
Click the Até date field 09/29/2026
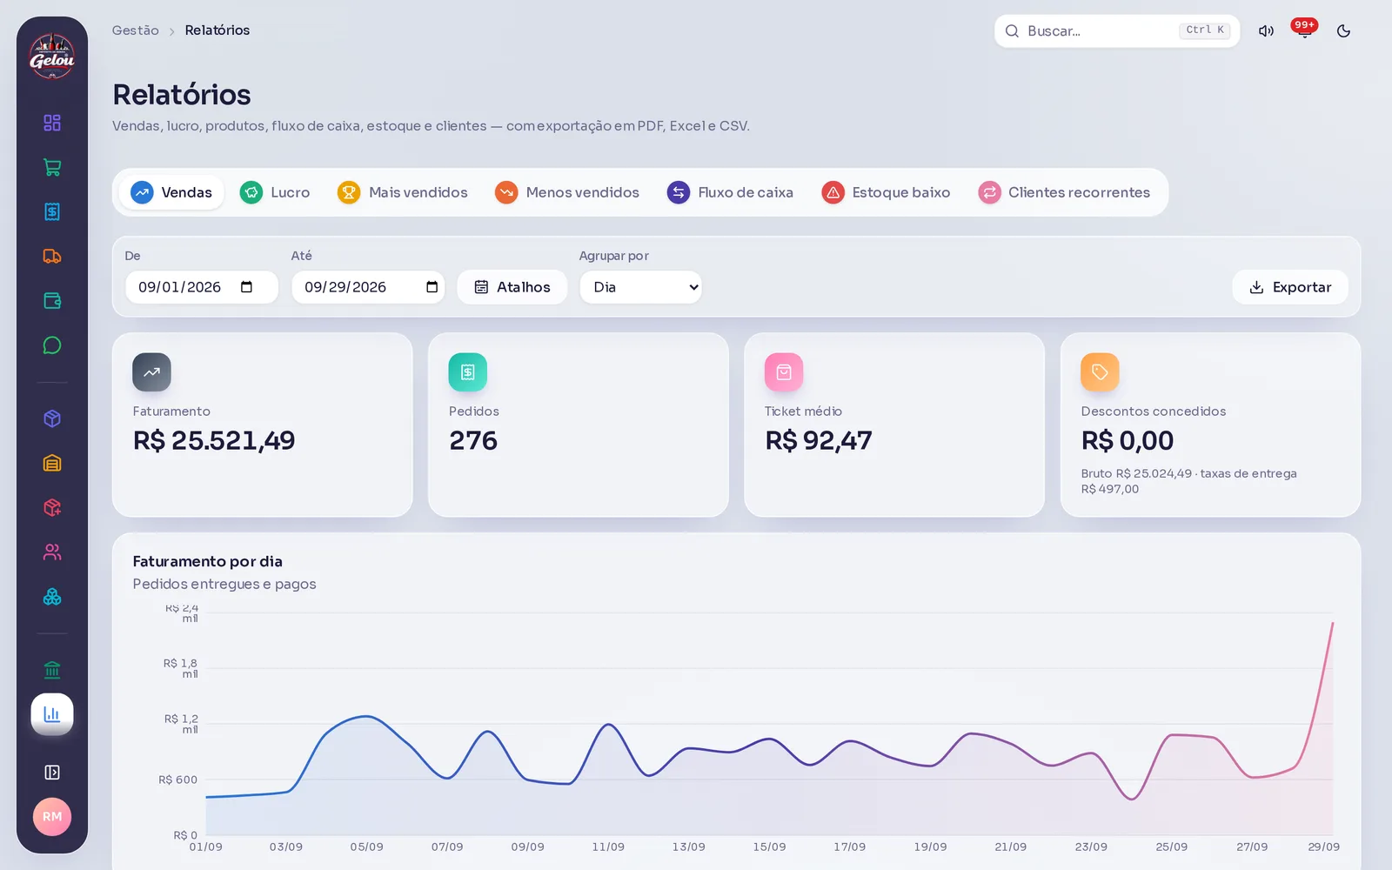click(368, 287)
